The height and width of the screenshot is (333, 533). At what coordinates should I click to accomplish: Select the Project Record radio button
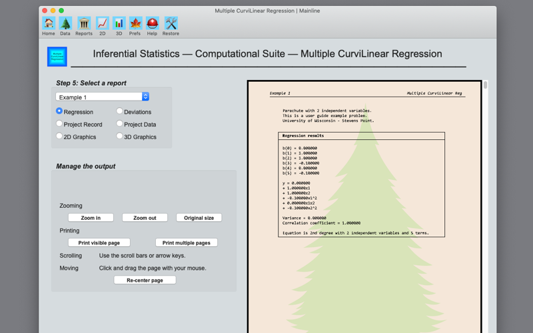tap(59, 123)
